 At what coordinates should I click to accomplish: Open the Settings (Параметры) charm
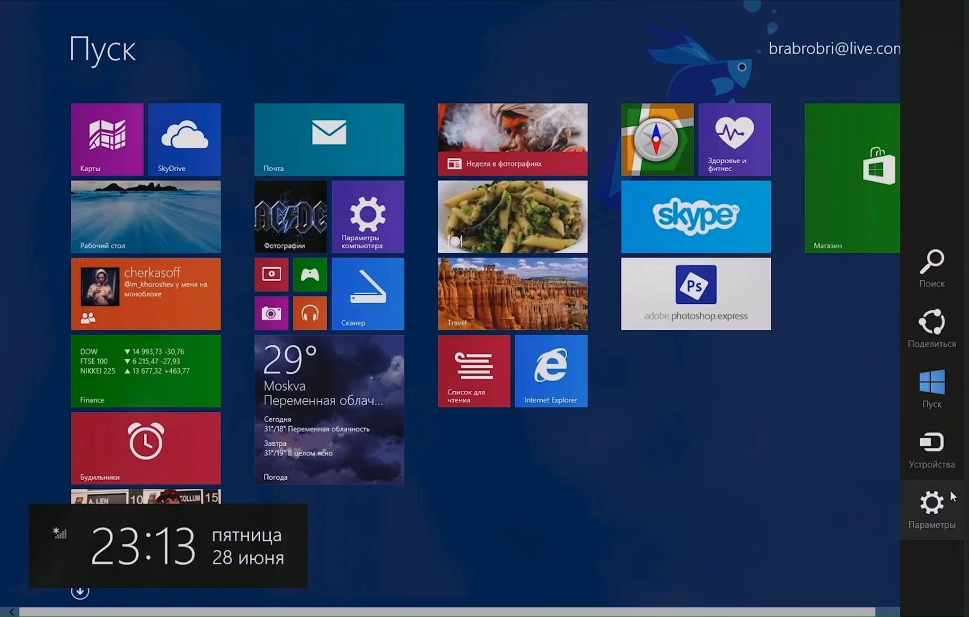pyautogui.click(x=932, y=509)
